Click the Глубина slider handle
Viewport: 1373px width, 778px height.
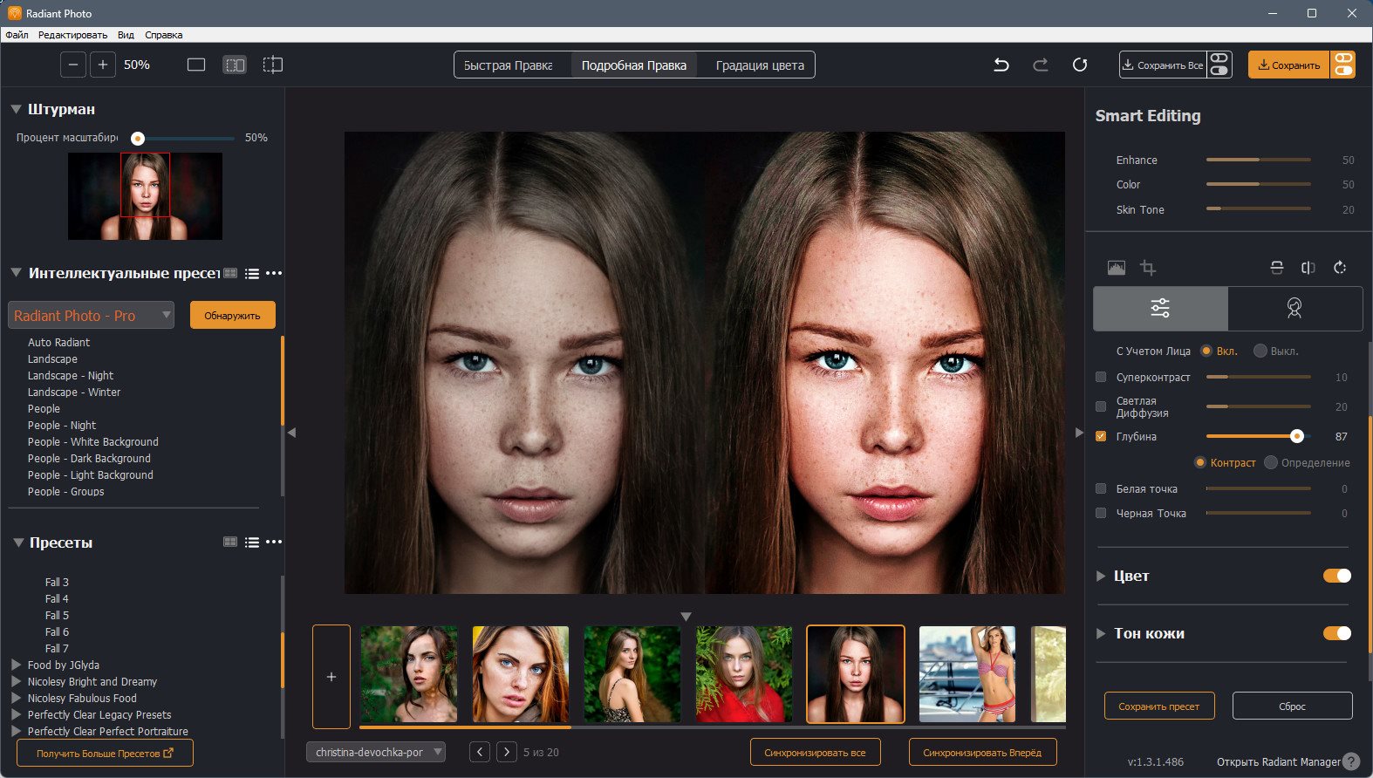click(1297, 436)
